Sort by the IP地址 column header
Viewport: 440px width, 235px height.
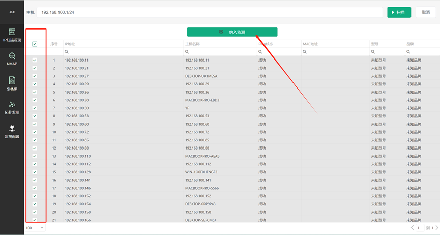(x=70, y=44)
